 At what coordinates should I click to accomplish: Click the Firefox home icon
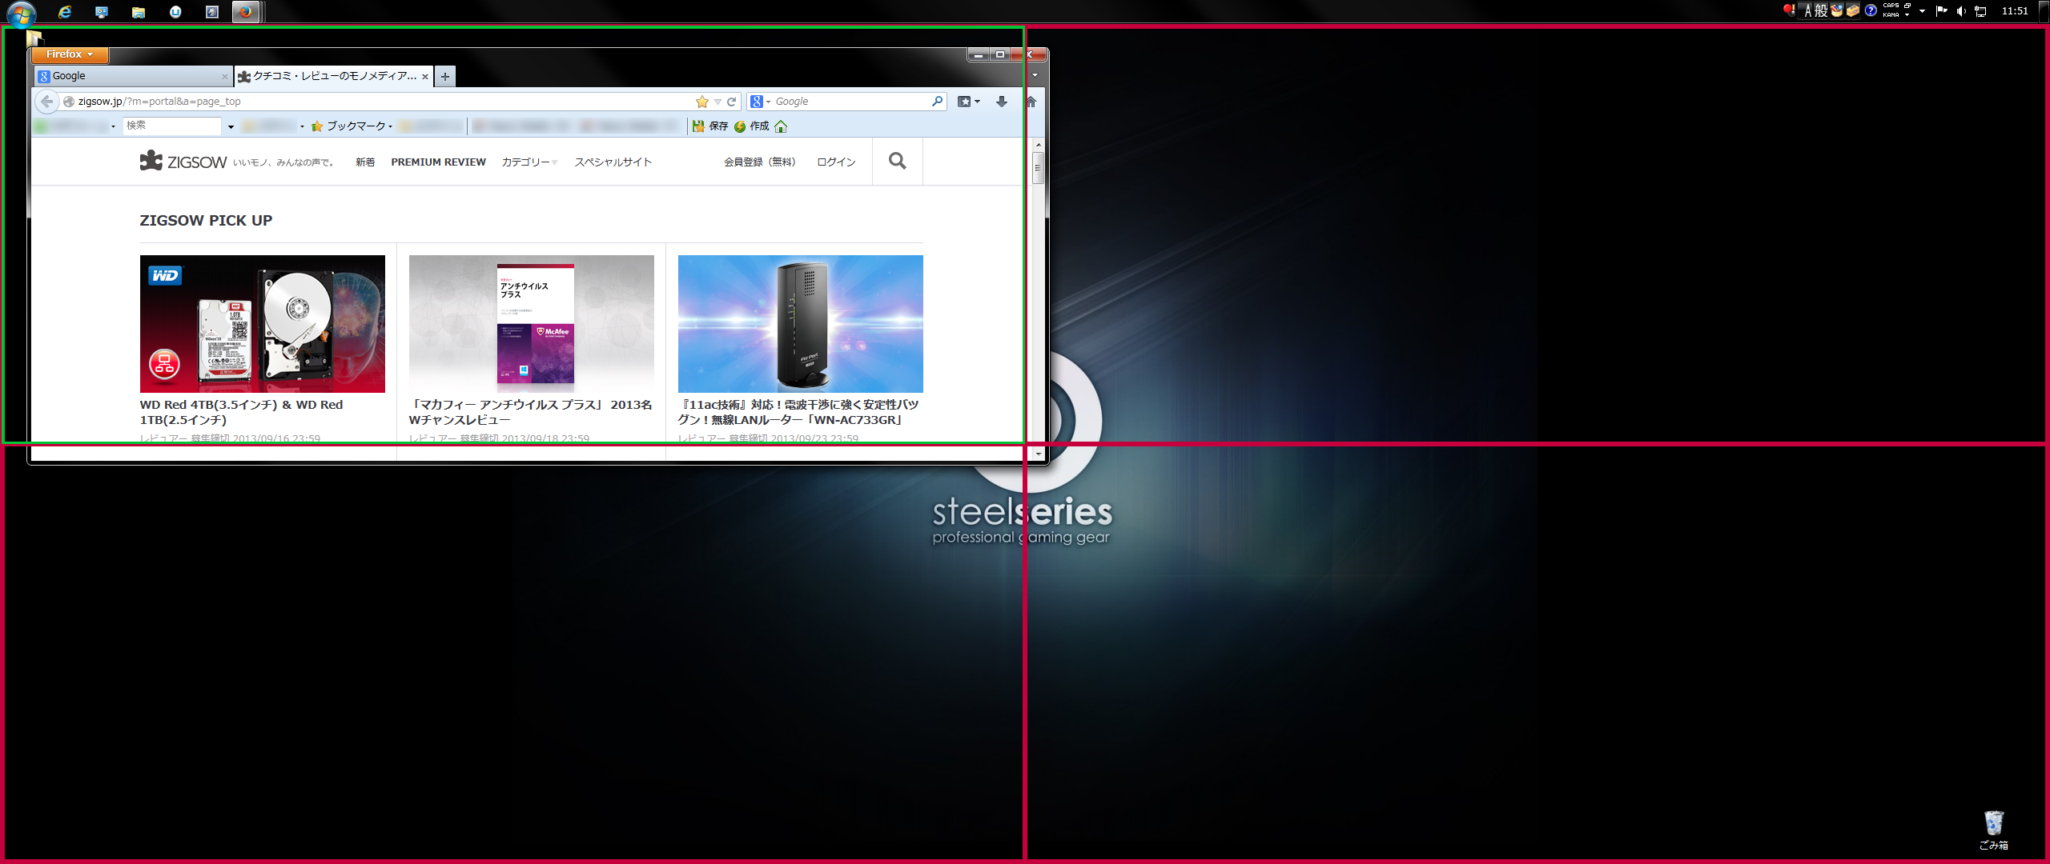[1031, 102]
